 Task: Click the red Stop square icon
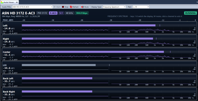click(63, 7)
